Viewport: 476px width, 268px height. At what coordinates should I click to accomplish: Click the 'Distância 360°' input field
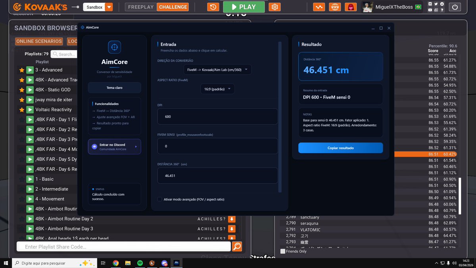(218, 175)
